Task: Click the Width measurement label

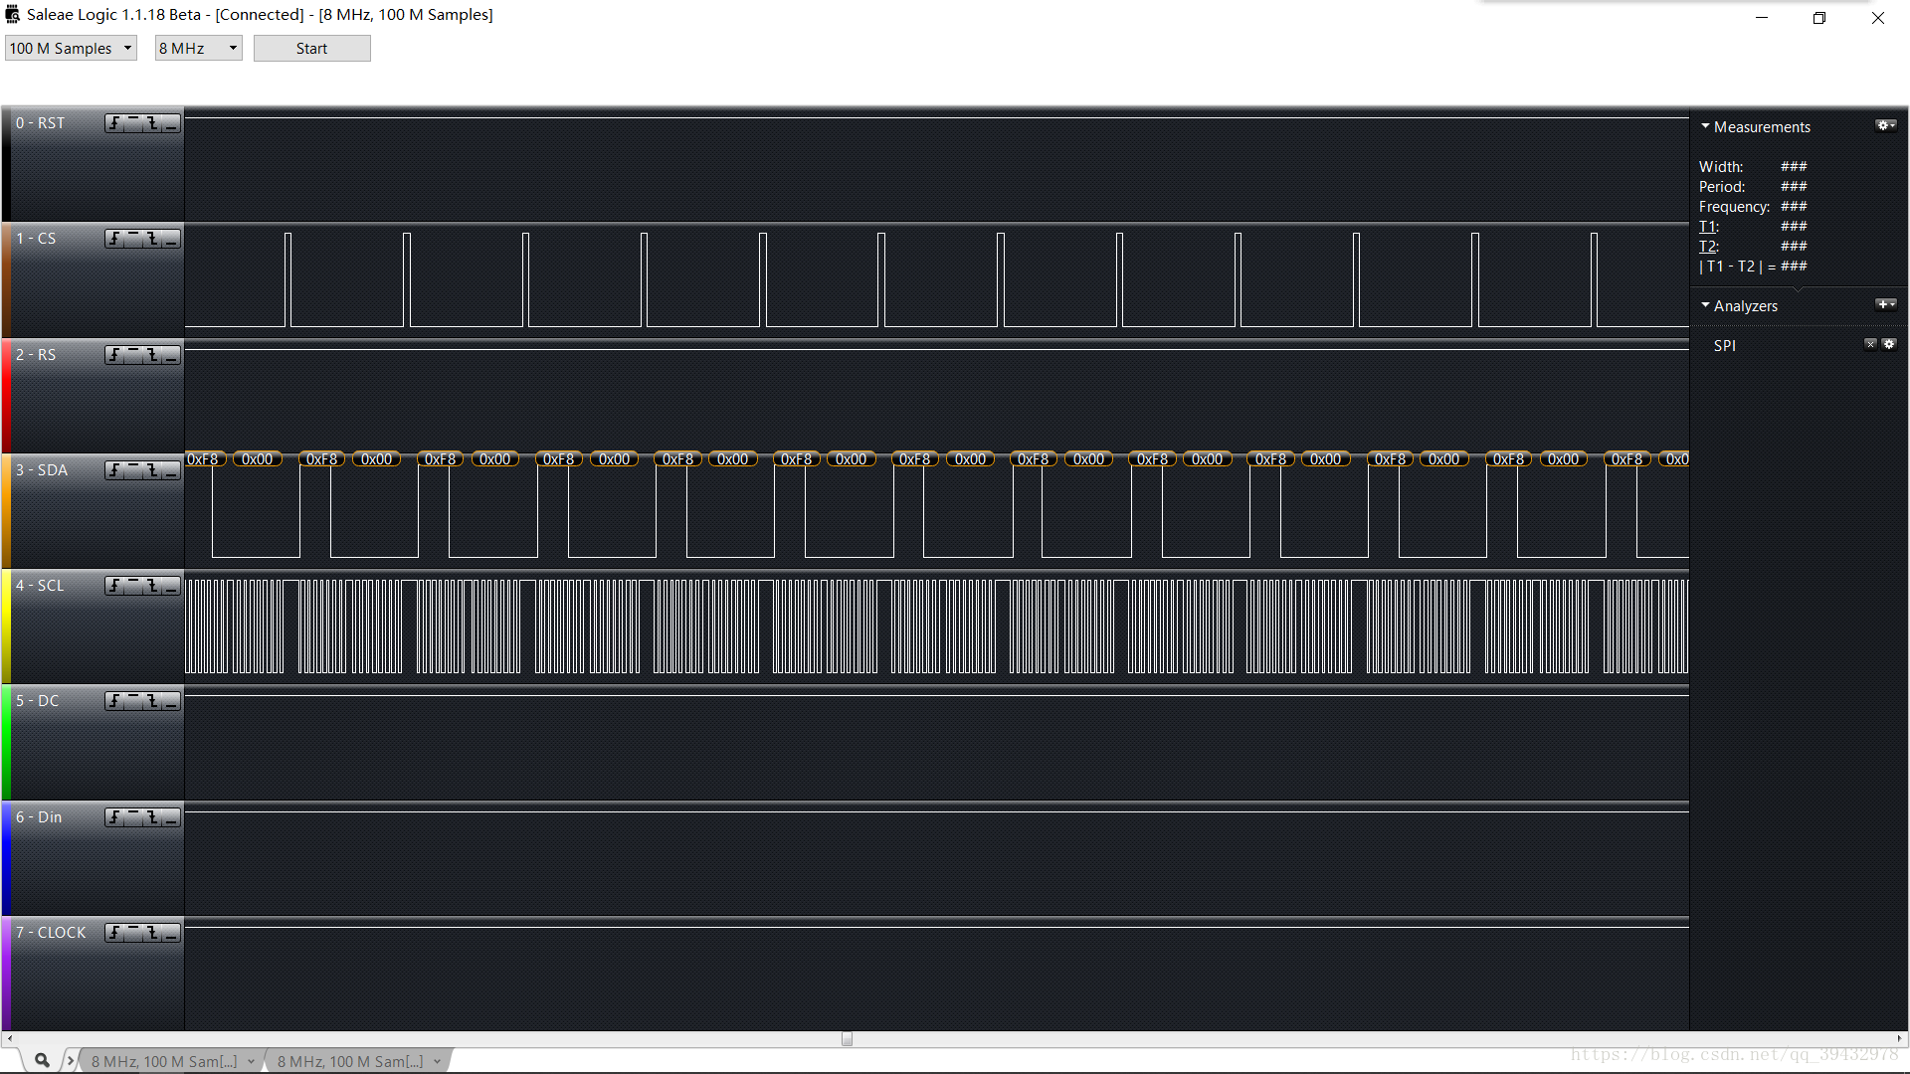Action: tap(1721, 167)
